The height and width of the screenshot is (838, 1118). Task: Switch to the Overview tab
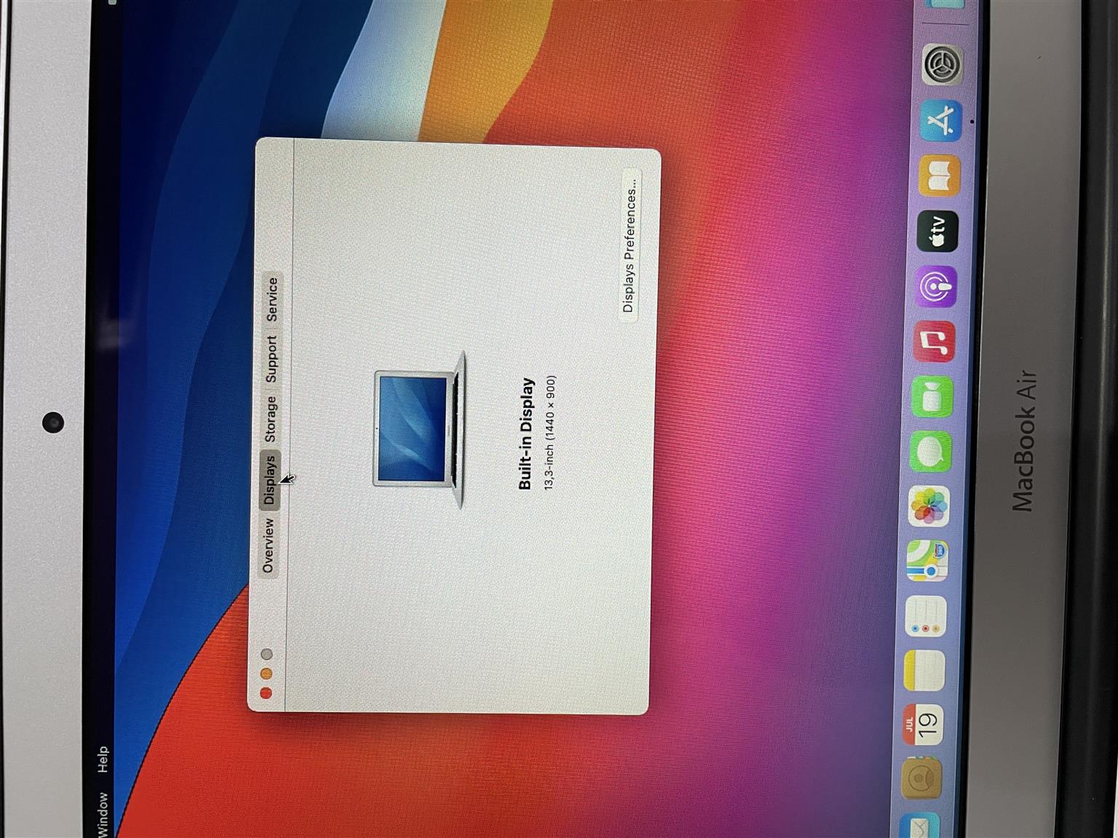coord(268,545)
